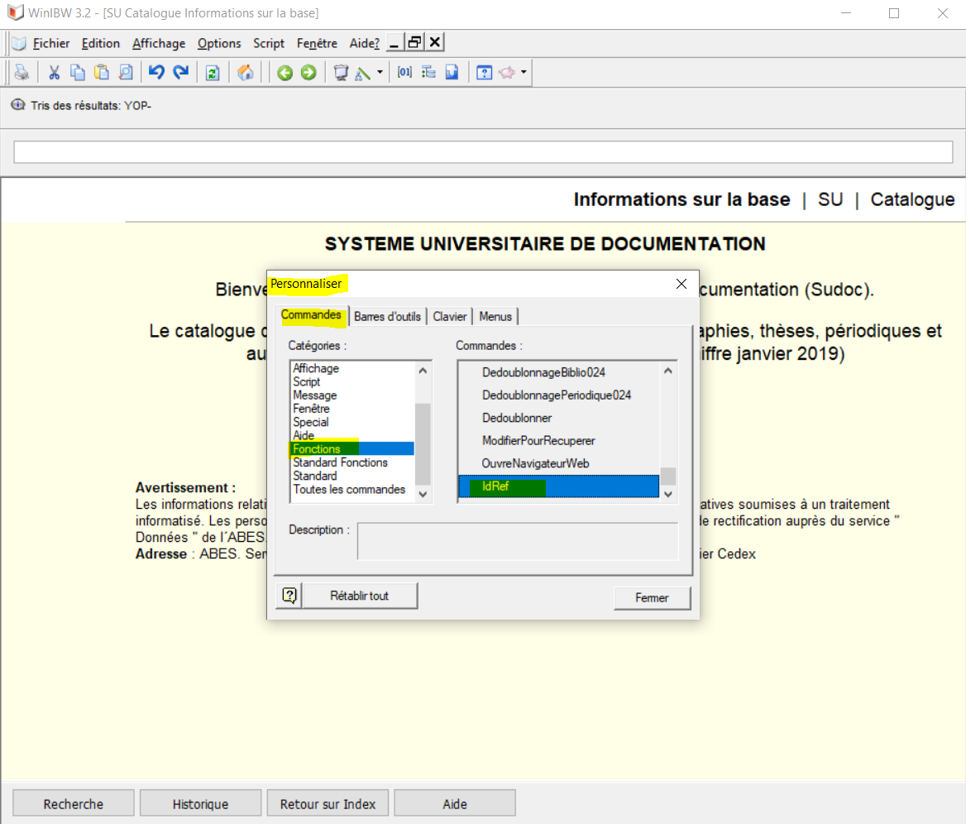Click the Aide button at bottom
The image size is (966, 824).
coord(455,803)
